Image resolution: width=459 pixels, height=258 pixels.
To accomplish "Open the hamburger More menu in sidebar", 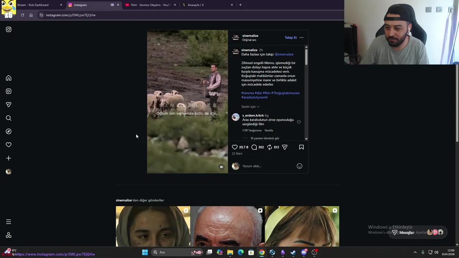I will click(9, 222).
